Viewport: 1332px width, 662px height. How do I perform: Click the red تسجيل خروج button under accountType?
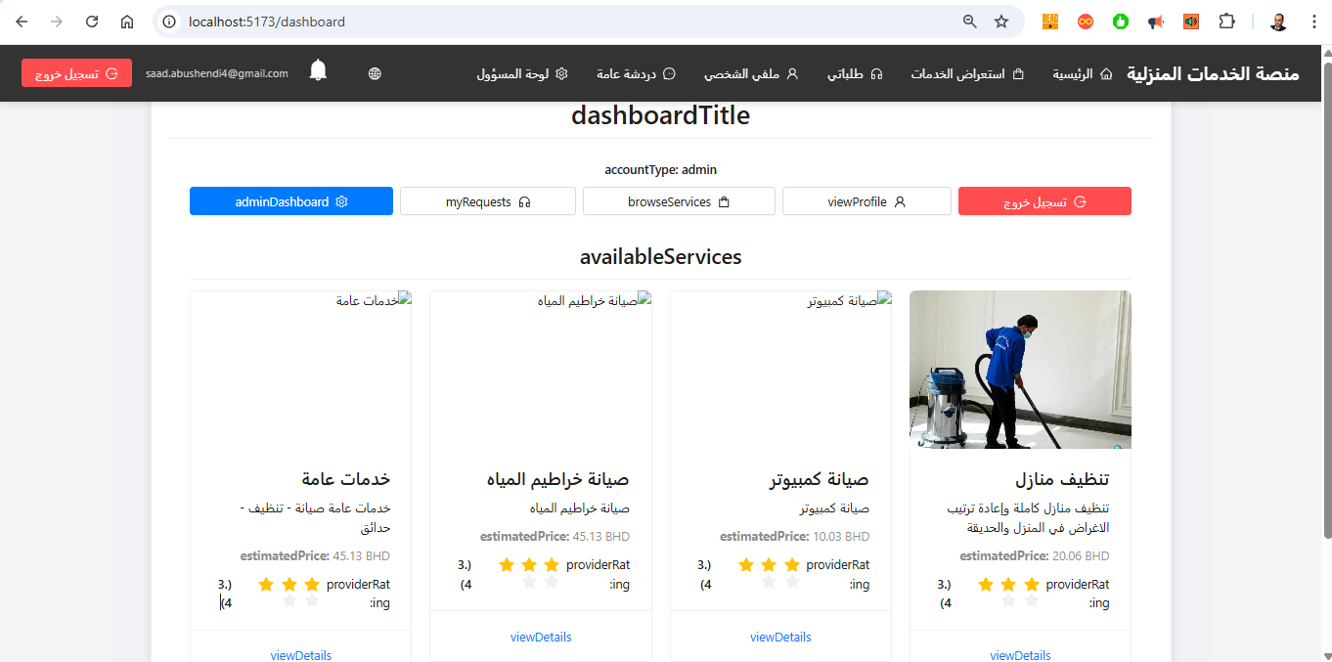point(1044,201)
